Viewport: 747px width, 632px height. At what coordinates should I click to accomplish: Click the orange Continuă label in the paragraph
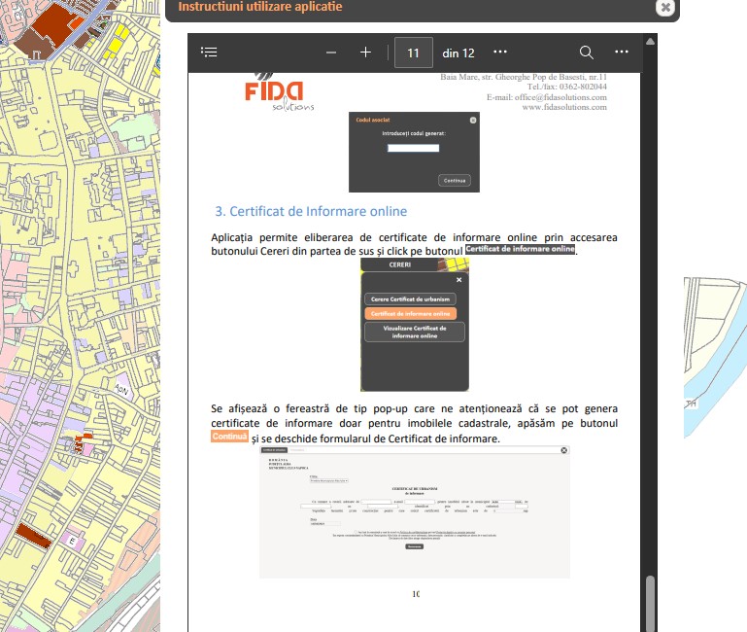pos(229,436)
